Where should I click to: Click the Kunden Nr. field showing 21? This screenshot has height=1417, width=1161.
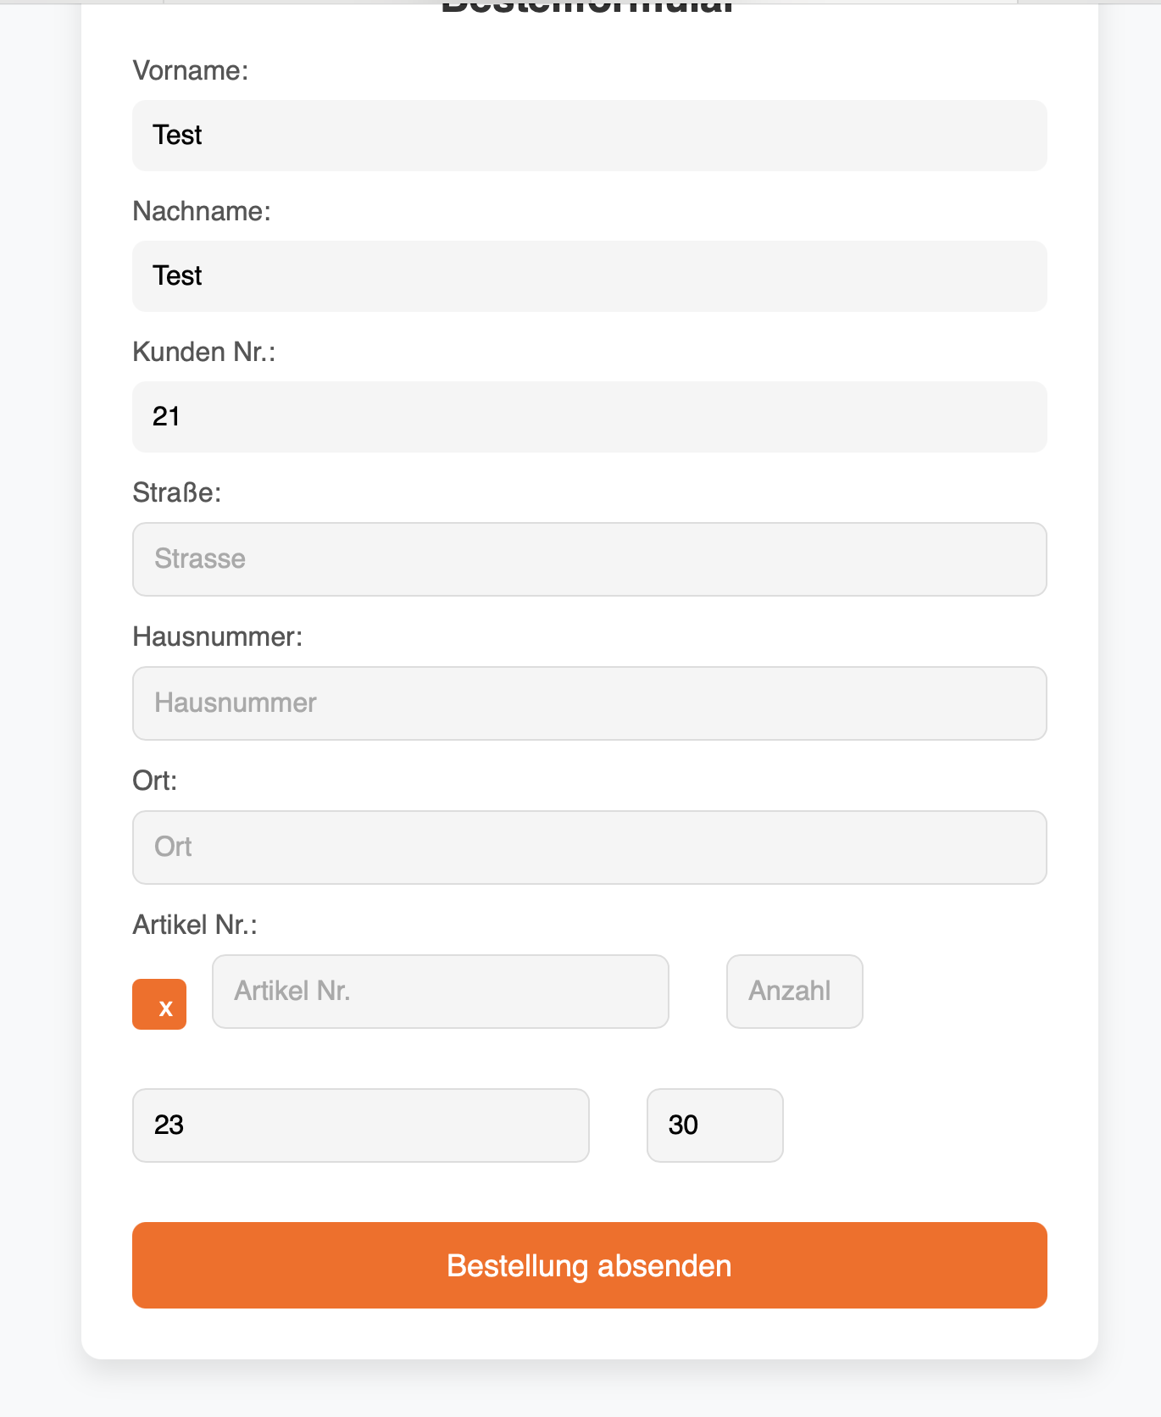pos(589,417)
